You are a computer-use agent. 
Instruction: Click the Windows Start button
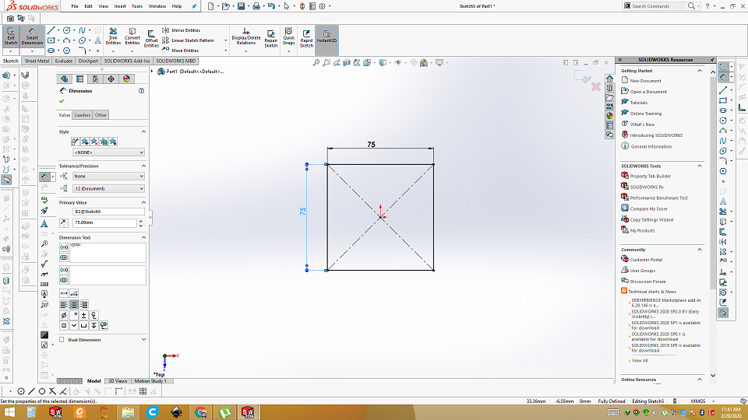point(9,412)
